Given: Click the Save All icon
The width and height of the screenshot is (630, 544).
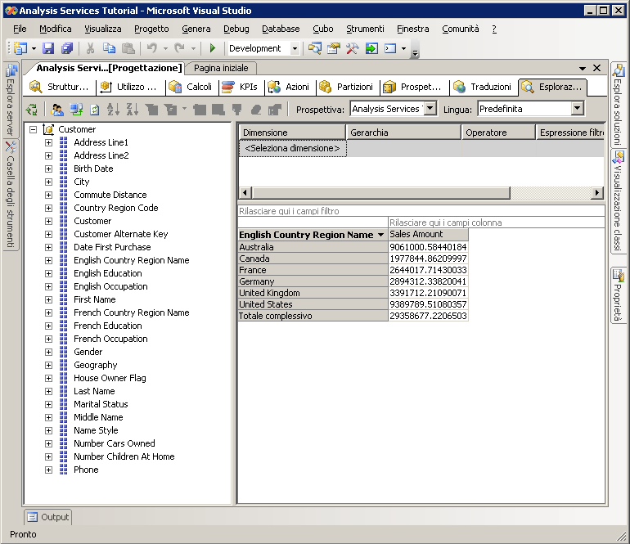Looking at the screenshot, I should (x=67, y=48).
